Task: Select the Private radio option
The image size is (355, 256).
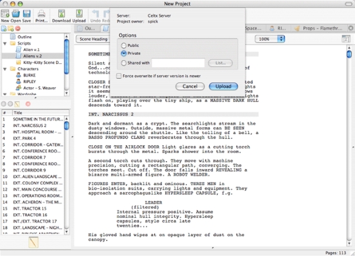Action: click(x=124, y=54)
